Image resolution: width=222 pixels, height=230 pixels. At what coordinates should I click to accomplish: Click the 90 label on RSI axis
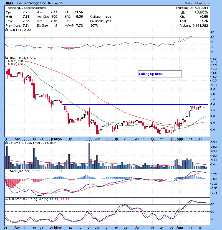point(213,32)
